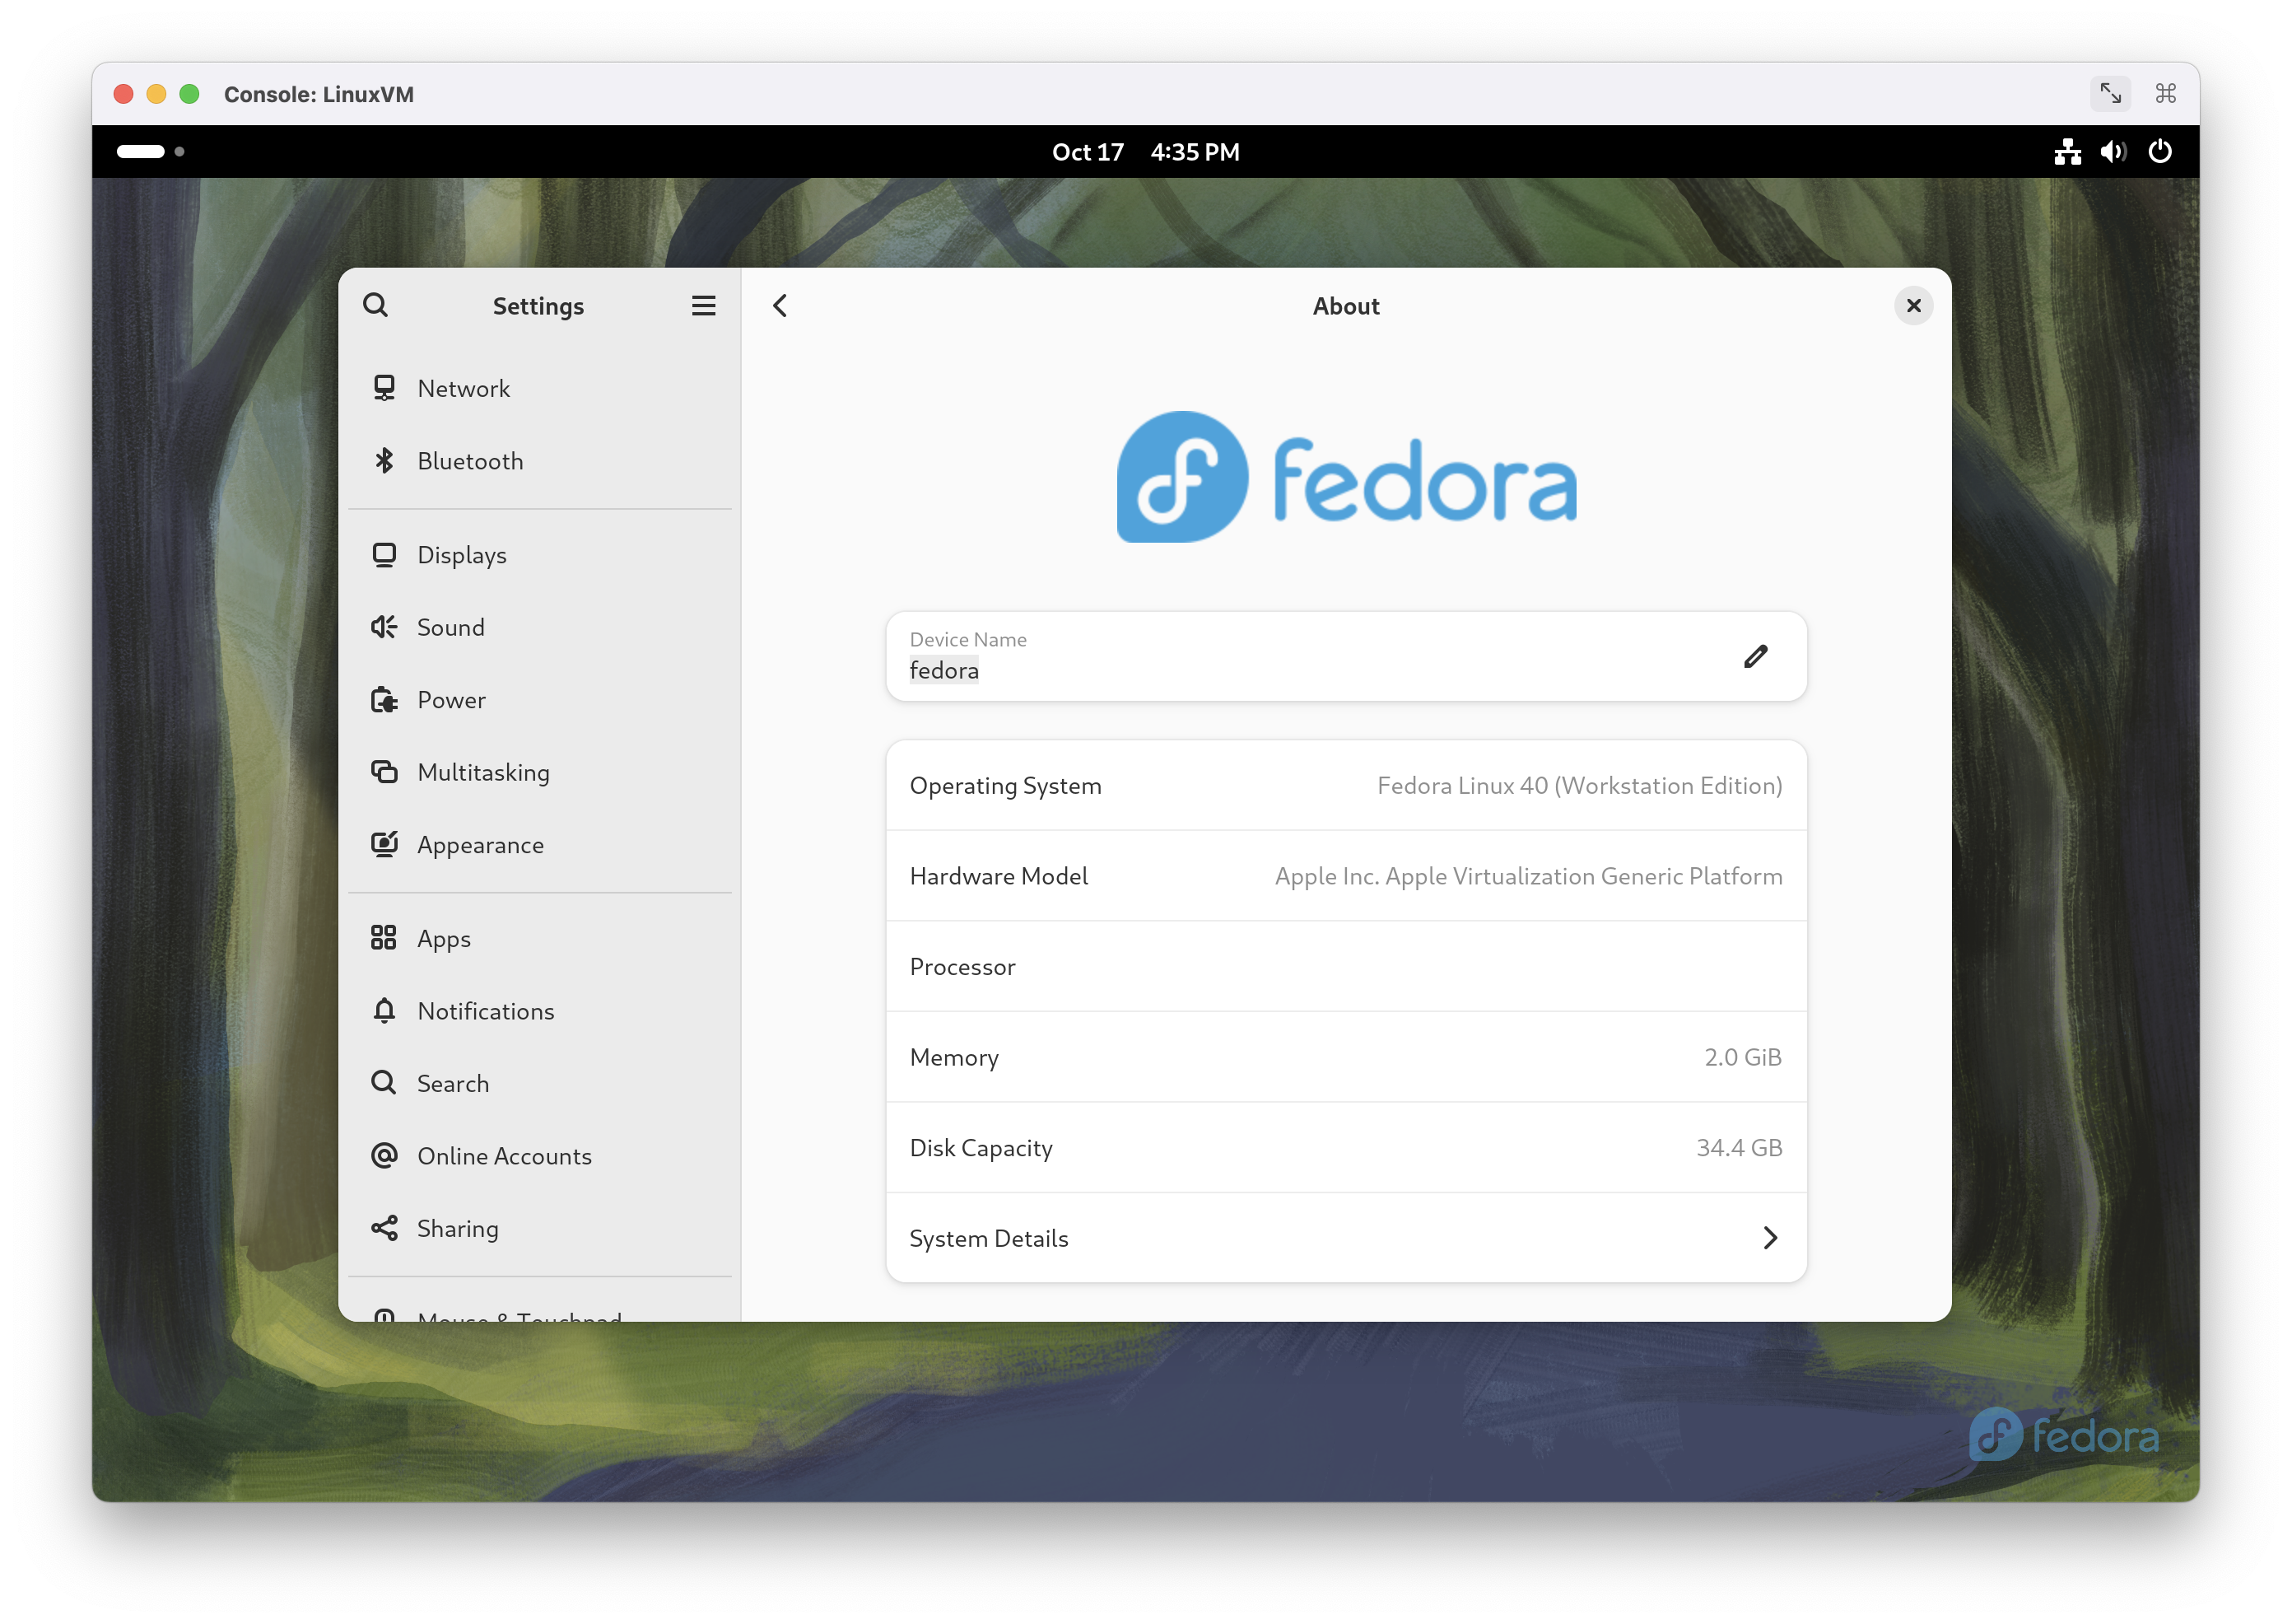Click the Sharing icon in sidebar
2292x1624 pixels.
pos(384,1227)
